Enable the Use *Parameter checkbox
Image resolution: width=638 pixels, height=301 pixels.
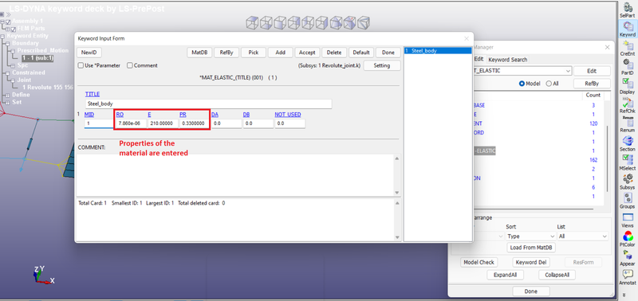[x=81, y=65]
